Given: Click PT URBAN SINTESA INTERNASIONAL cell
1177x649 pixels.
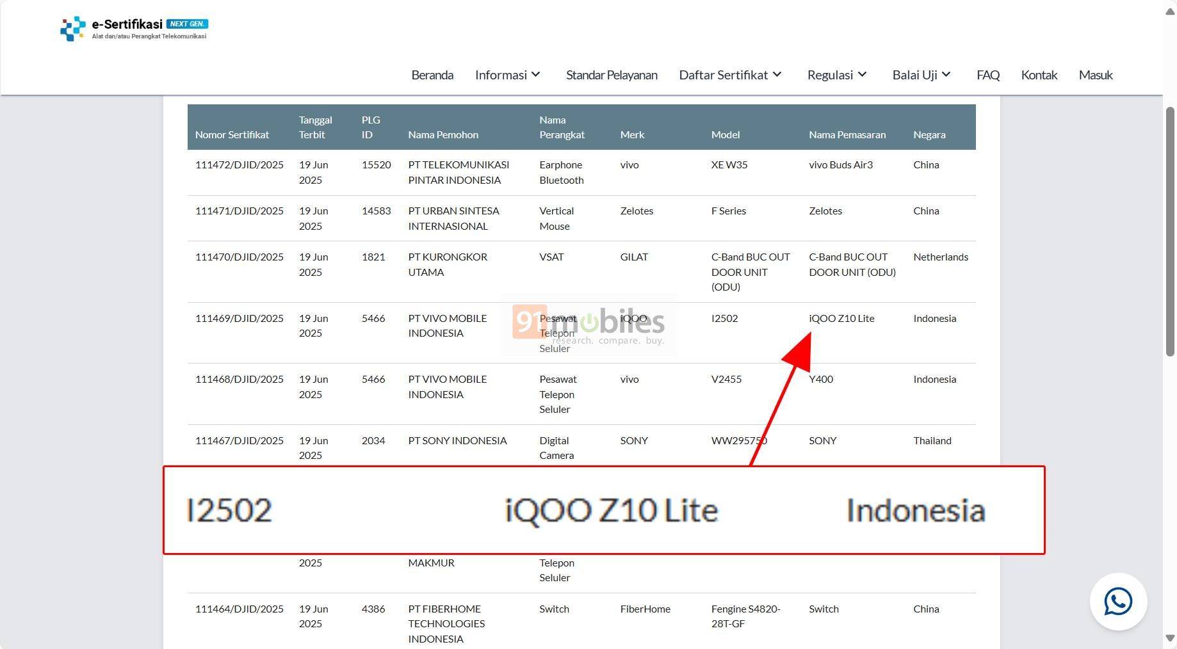Looking at the screenshot, I should click(453, 218).
